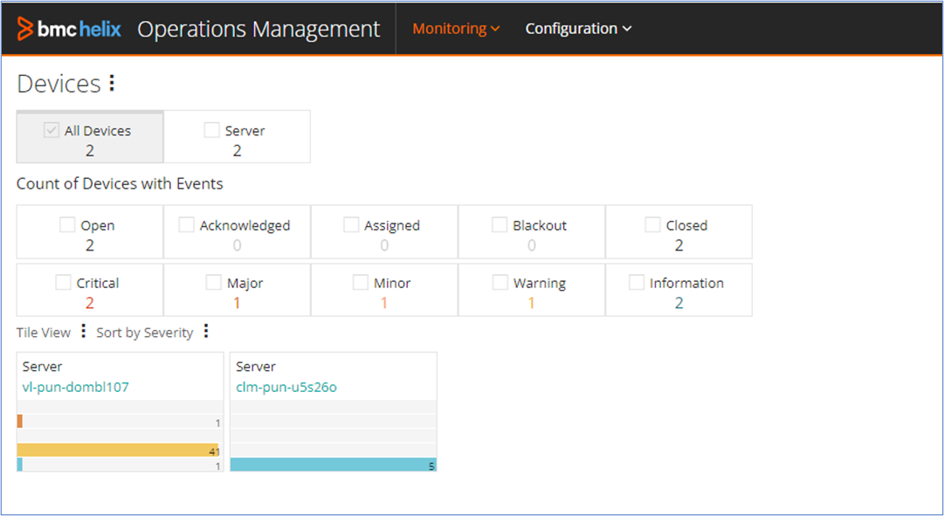Image resolution: width=944 pixels, height=516 pixels.
Task: Click the Operations Management title
Action: tap(258, 29)
